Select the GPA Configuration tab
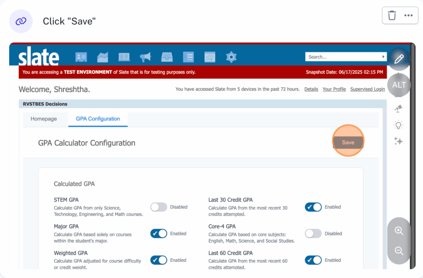This screenshot has width=423, height=278. pyautogui.click(x=98, y=119)
